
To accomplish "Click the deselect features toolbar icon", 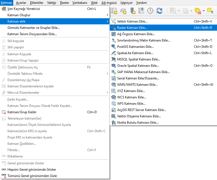I will point(198,11).
